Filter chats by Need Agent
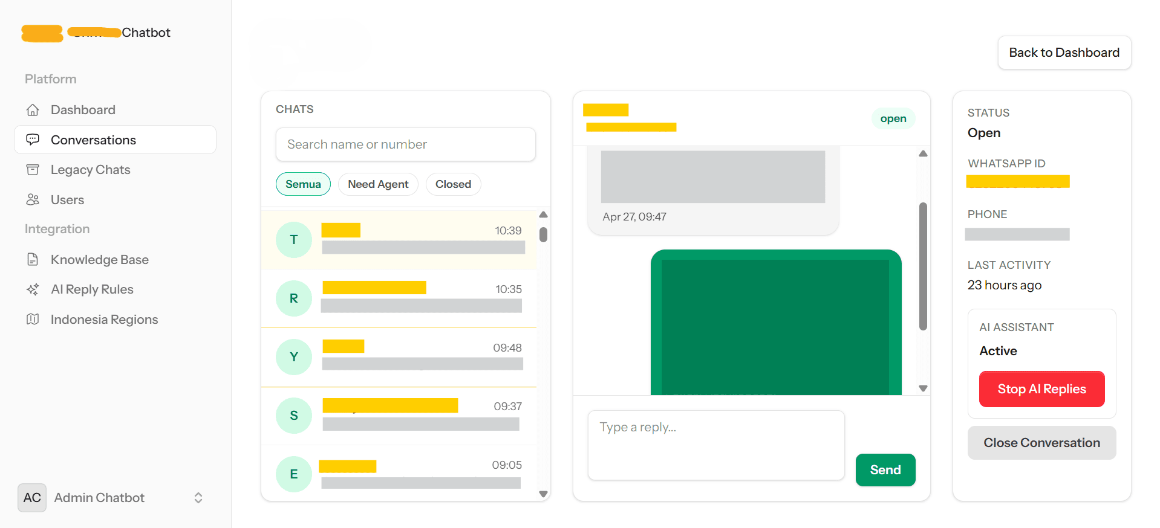1160x528 pixels. pyautogui.click(x=378, y=184)
